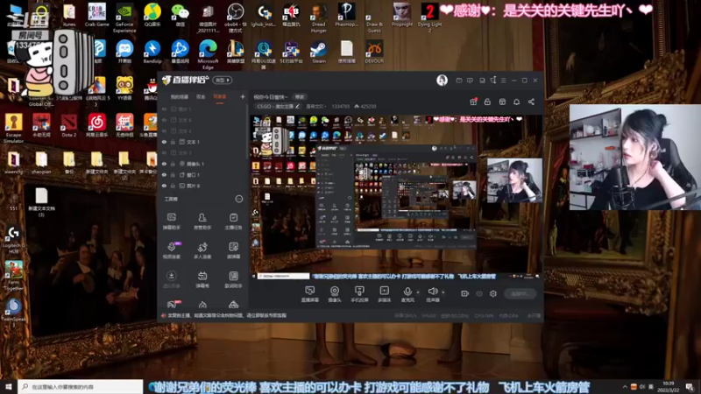Show the hidden 文本 6 layer

[164, 120]
